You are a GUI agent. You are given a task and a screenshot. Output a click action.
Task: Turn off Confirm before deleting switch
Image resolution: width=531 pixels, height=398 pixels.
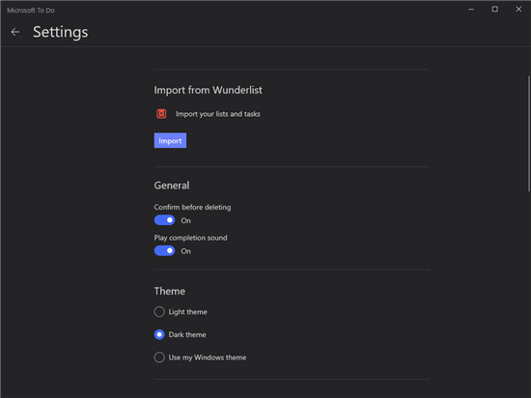coord(164,220)
